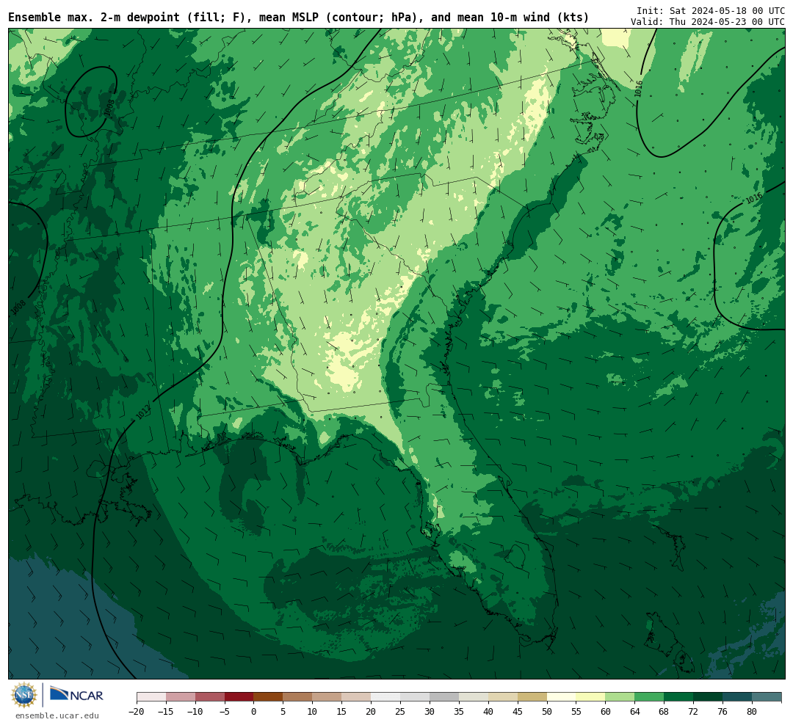793x725 pixels.
Task: Click the 1008 label on the closed oval contour
Action: point(109,108)
